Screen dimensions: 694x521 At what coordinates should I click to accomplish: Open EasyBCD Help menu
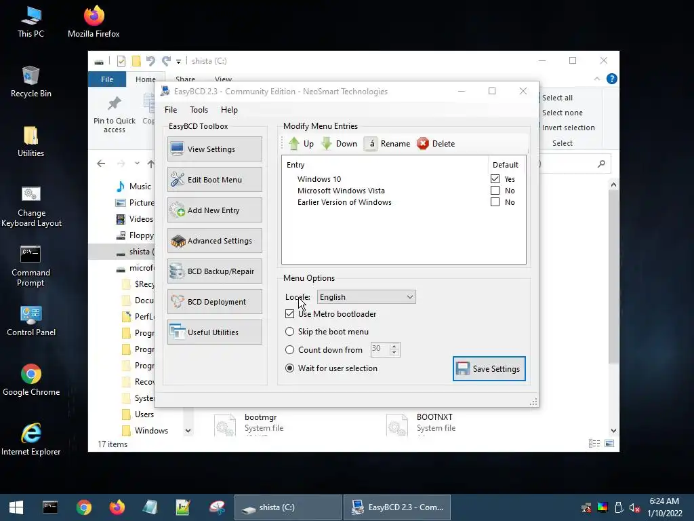tap(229, 110)
